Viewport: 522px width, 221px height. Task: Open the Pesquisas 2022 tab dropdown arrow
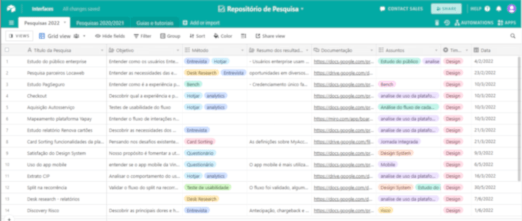click(x=65, y=23)
